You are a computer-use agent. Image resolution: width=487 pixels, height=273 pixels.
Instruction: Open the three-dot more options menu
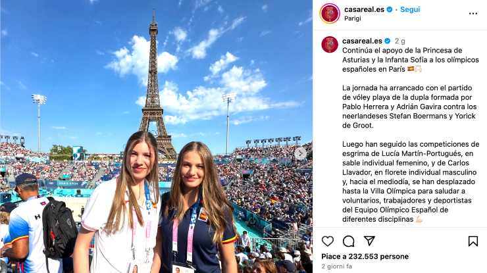pyautogui.click(x=473, y=13)
